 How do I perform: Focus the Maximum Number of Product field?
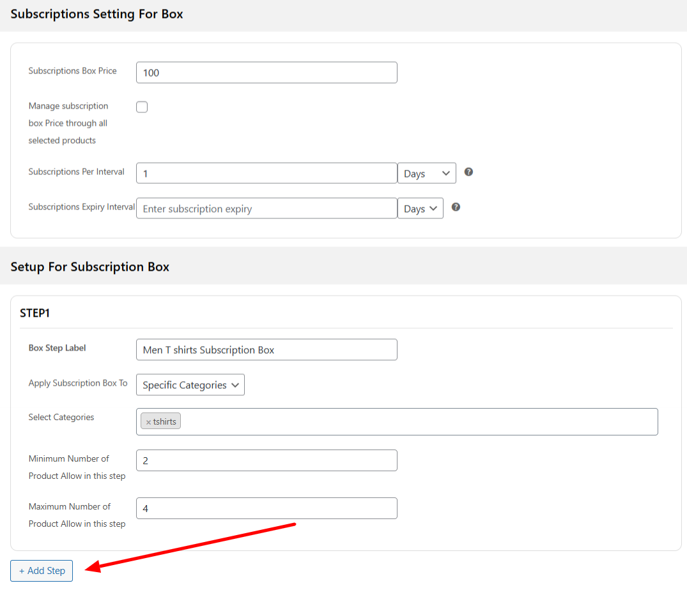tap(266, 508)
